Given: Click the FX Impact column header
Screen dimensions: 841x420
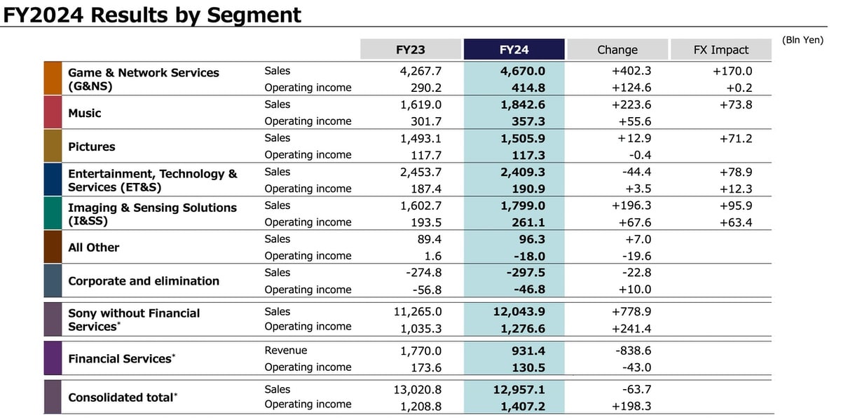Looking at the screenshot, I should pos(720,50).
